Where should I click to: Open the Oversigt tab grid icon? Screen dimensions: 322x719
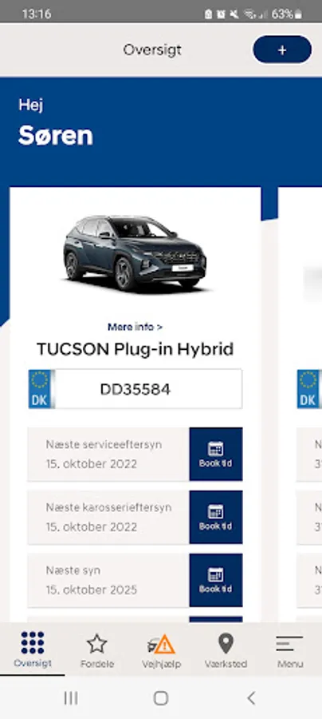33,642
